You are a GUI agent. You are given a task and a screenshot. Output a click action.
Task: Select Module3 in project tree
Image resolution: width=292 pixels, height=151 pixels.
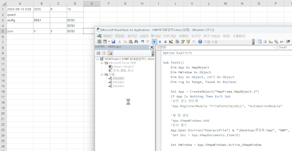coord(119,86)
